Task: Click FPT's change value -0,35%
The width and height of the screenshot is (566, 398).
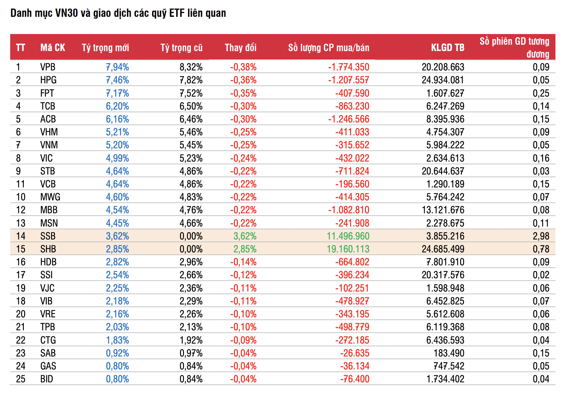Action: pyautogui.click(x=244, y=93)
